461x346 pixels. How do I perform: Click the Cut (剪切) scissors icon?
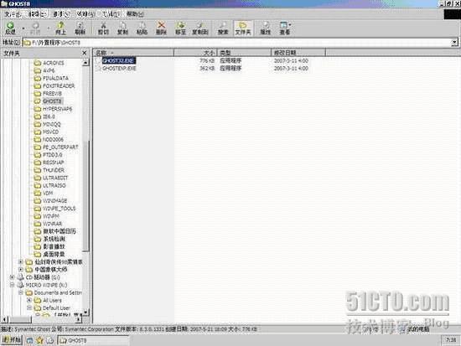click(103, 28)
